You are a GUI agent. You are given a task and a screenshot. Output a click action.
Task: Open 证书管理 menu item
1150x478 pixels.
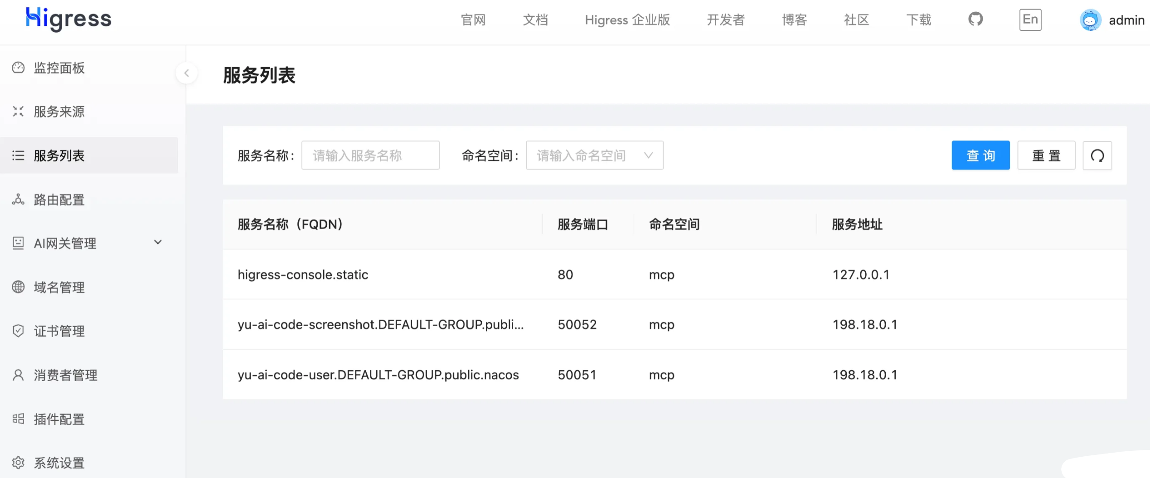pos(89,331)
